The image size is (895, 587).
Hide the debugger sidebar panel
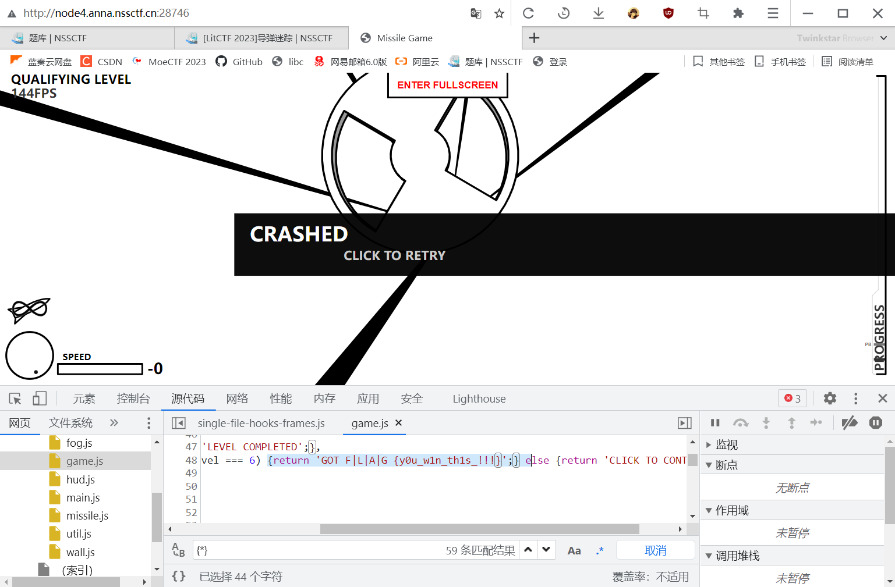coord(685,423)
